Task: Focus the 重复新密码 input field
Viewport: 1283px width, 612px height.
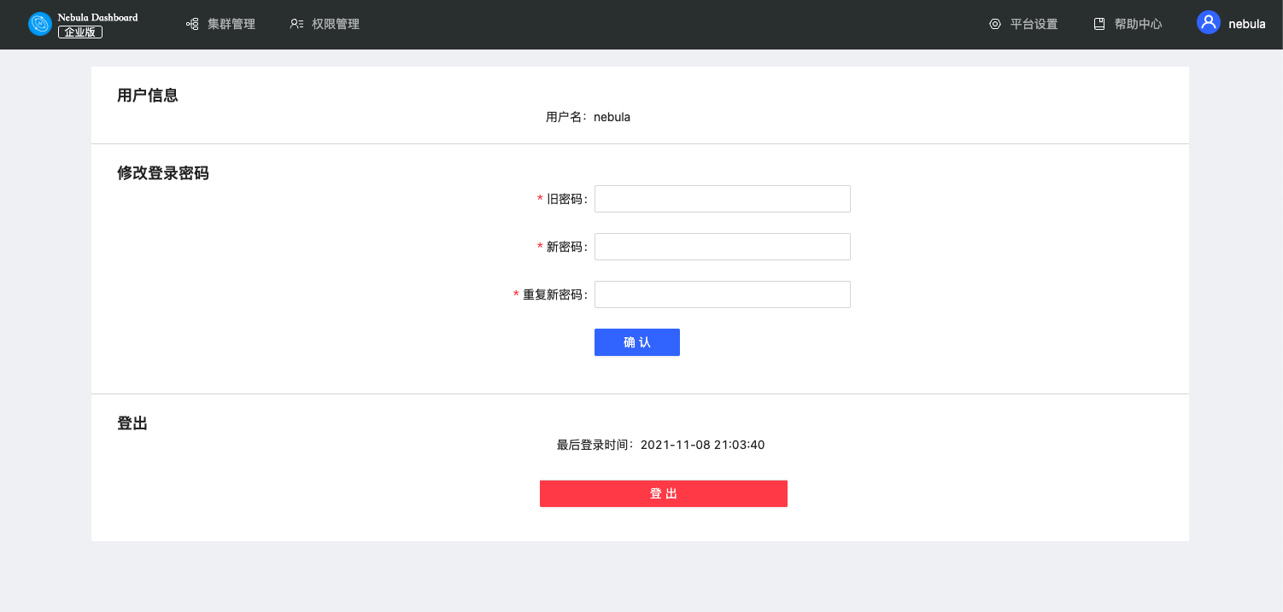Action: click(x=722, y=294)
